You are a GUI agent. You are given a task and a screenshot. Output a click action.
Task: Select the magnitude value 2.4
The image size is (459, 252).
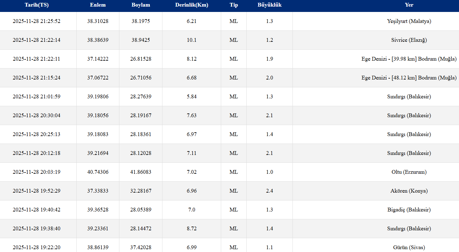[x=270, y=191]
